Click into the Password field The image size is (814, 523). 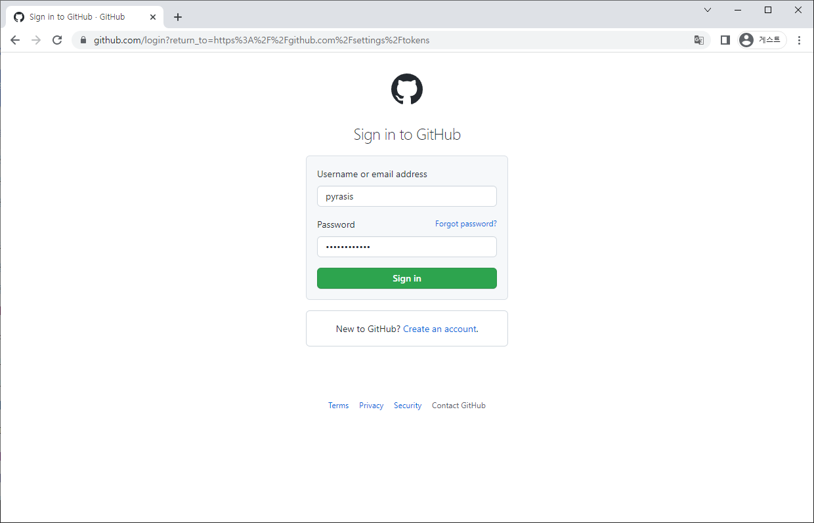[x=407, y=247]
